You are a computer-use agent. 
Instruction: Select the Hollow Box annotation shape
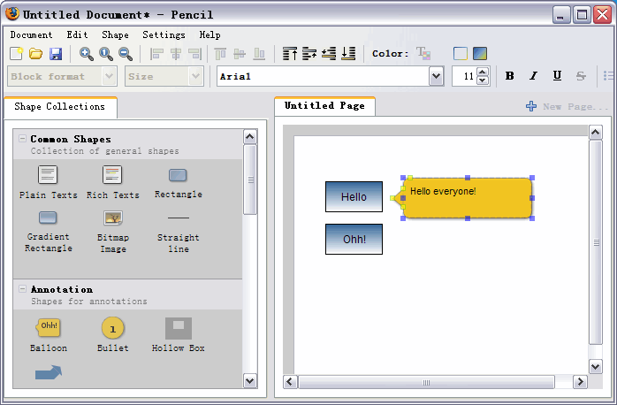coord(179,334)
